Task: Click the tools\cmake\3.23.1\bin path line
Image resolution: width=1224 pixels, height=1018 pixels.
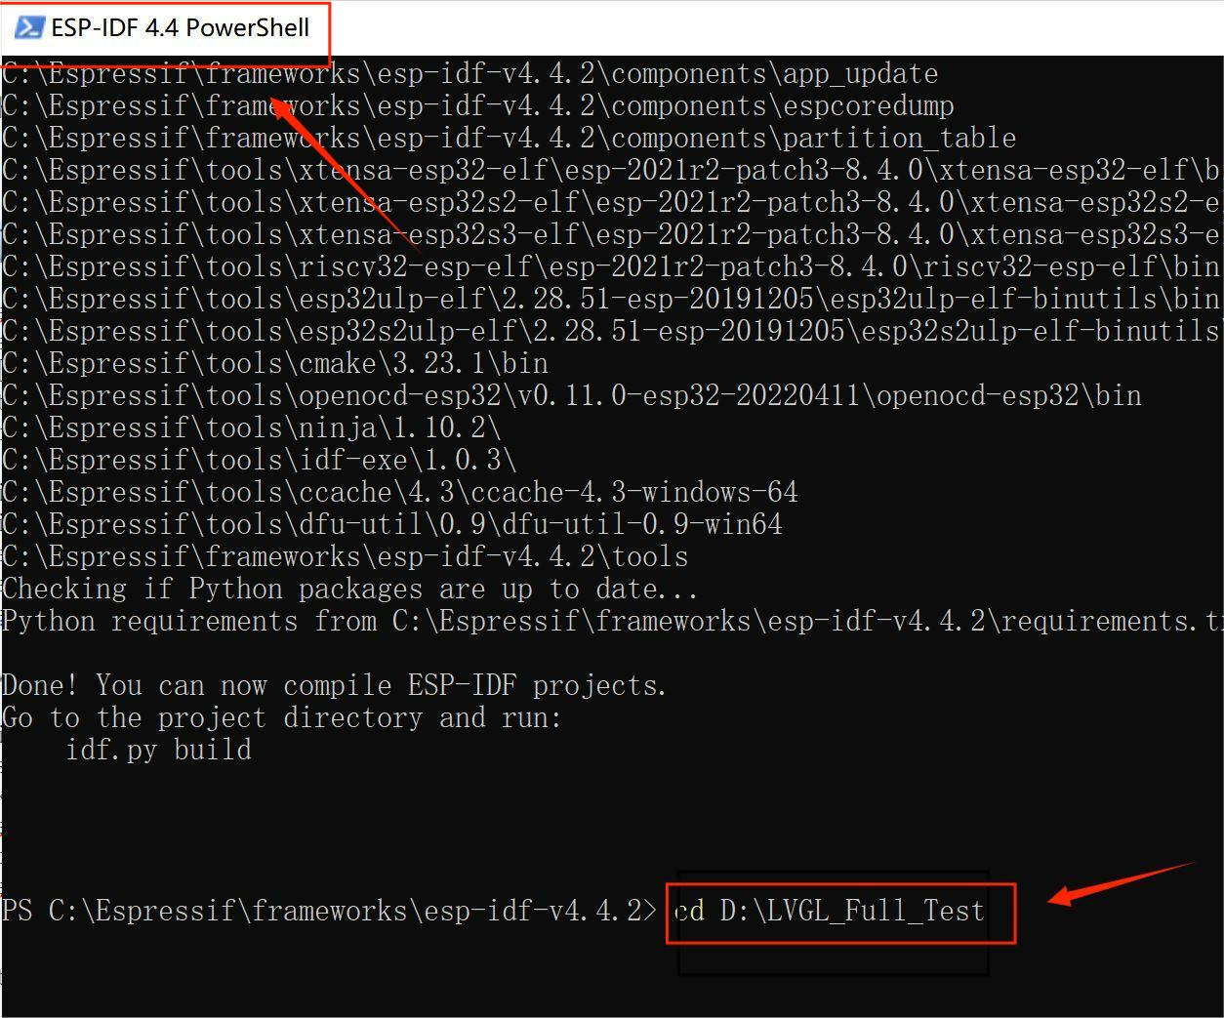Action: point(275,363)
